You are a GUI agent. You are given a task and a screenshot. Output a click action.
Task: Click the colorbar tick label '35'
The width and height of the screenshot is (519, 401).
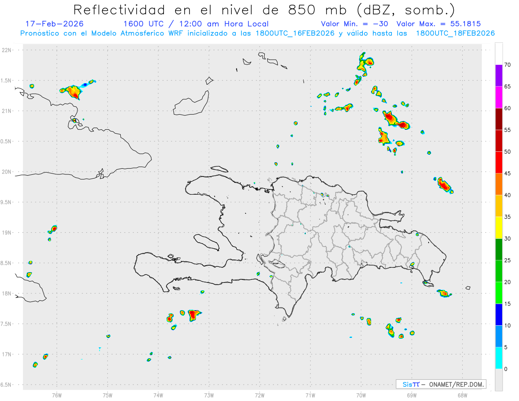click(508, 217)
